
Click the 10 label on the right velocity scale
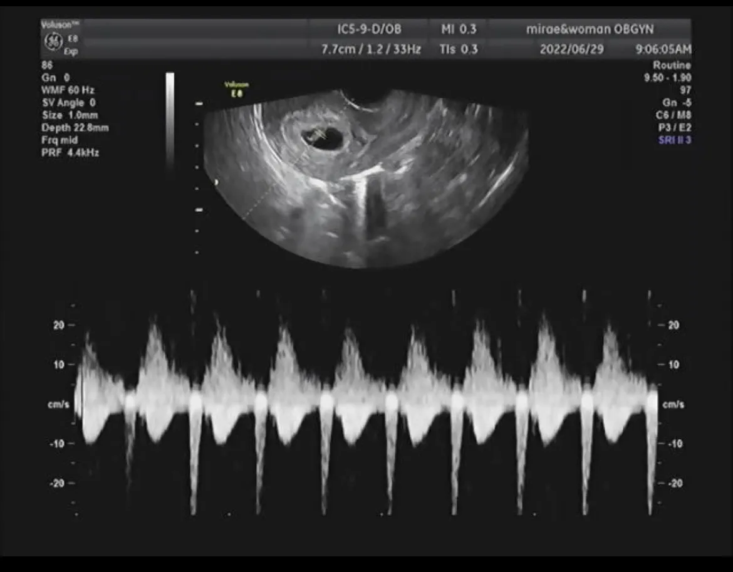(x=673, y=365)
